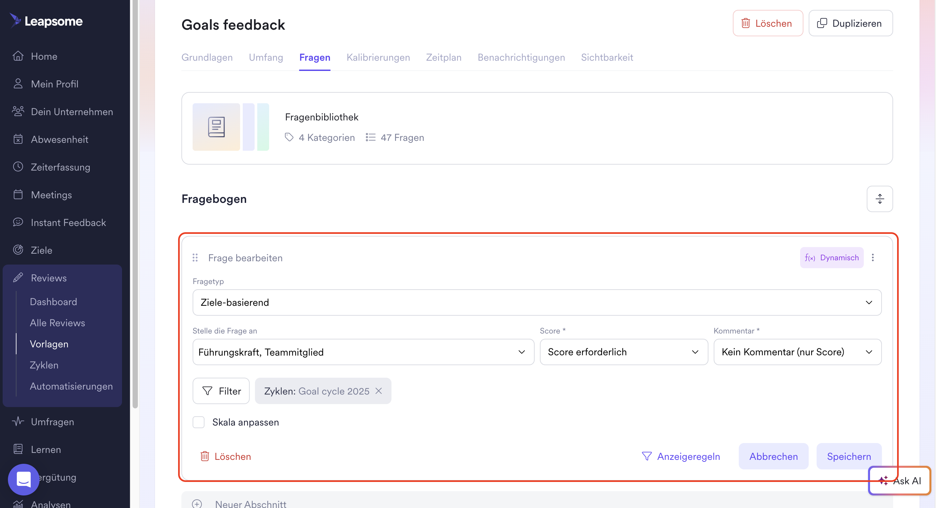Remove the Goal cycle 2025 filter chip
936x508 pixels.
pyautogui.click(x=379, y=391)
